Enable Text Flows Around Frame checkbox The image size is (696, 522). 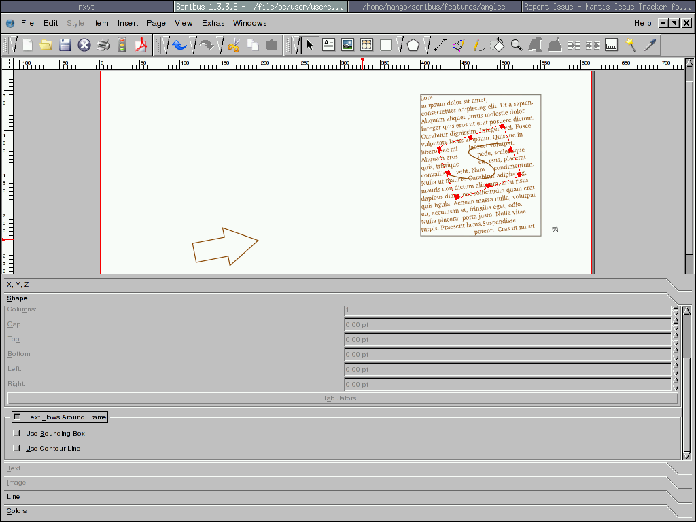point(17,417)
